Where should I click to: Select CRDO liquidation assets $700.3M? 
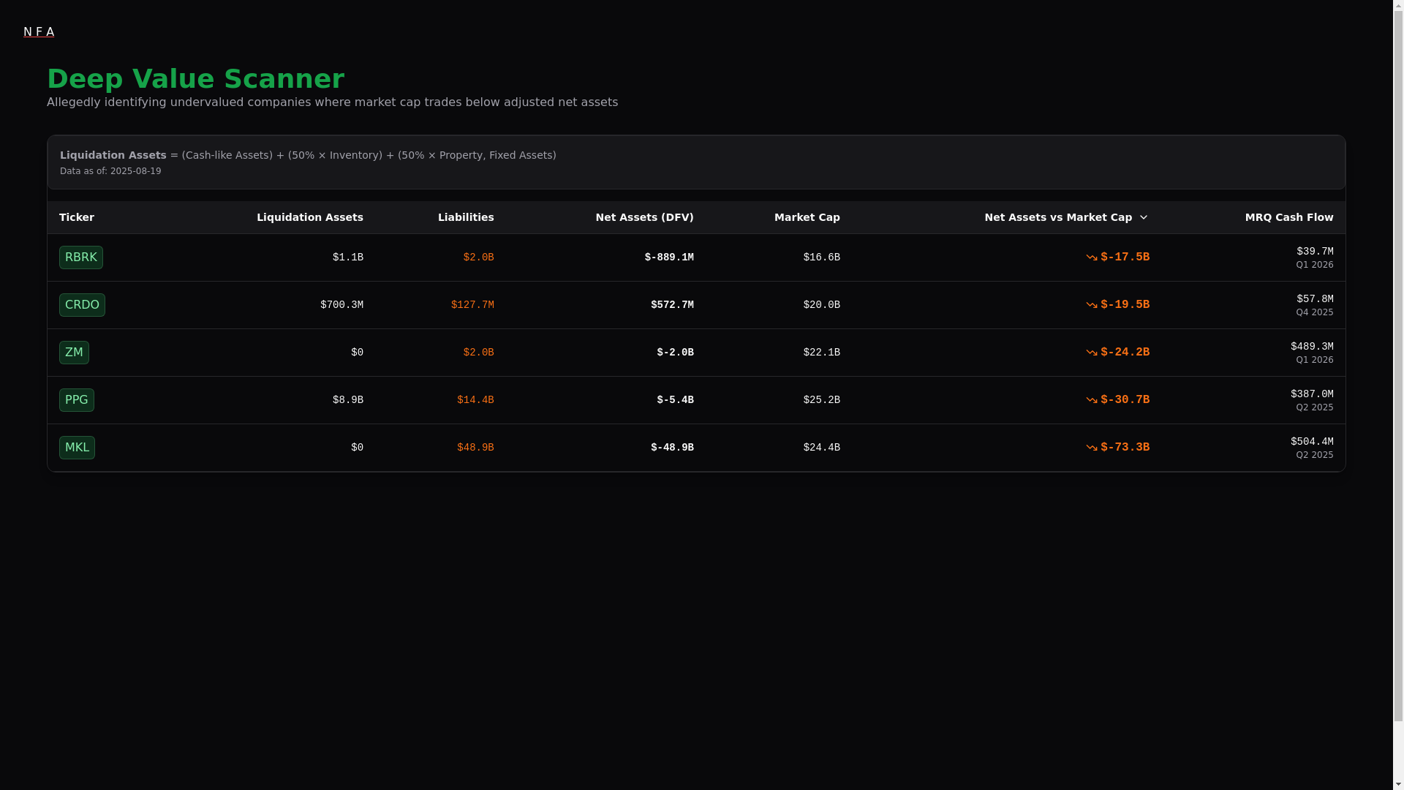(x=341, y=305)
